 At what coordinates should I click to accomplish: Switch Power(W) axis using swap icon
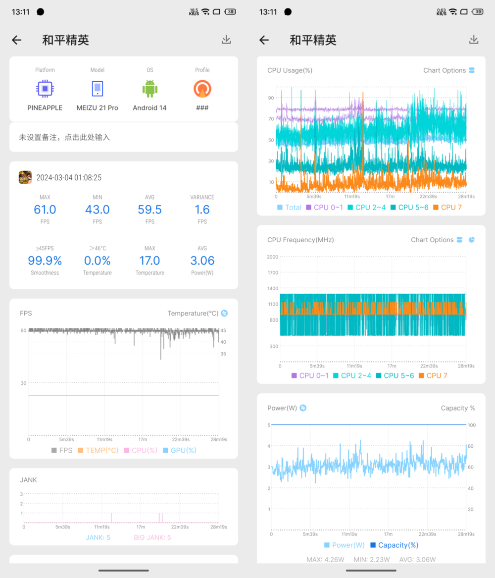(303, 408)
